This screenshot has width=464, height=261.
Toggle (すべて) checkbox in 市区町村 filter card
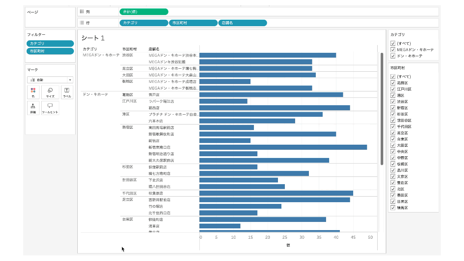[393, 76]
